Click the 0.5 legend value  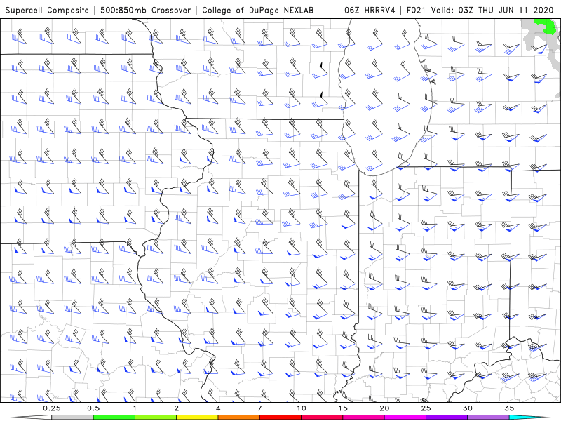click(x=93, y=408)
